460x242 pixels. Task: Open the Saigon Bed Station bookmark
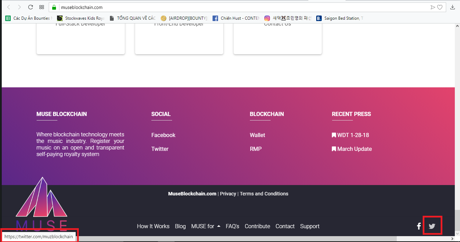[340, 18]
